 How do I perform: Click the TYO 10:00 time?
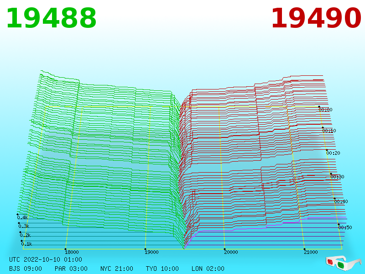[x=162, y=269]
